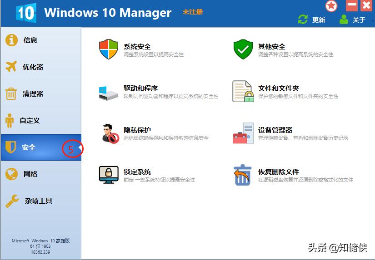The image size is (375, 260).
Task: Click the locked document icon for 文件和文件夹
Action: tap(243, 91)
